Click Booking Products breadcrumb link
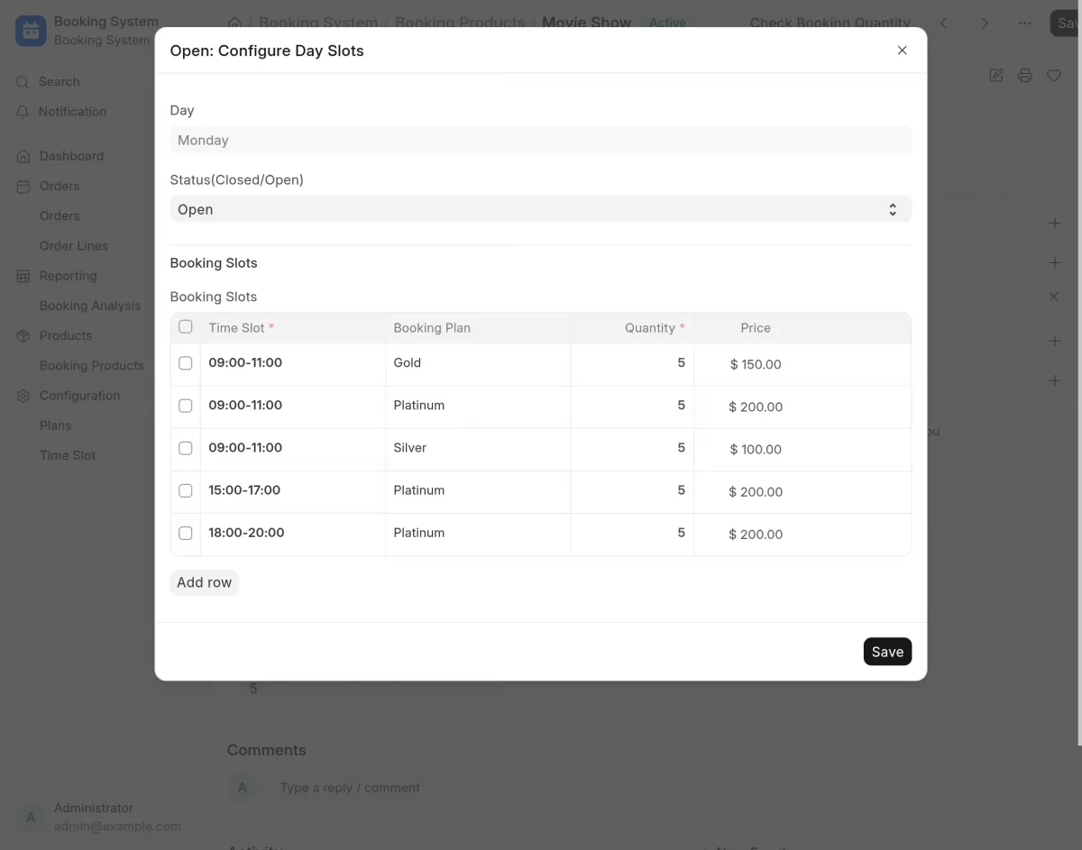Image resolution: width=1082 pixels, height=850 pixels. (x=460, y=23)
